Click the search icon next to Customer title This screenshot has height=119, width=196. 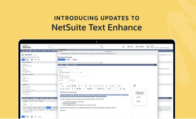[33, 55]
